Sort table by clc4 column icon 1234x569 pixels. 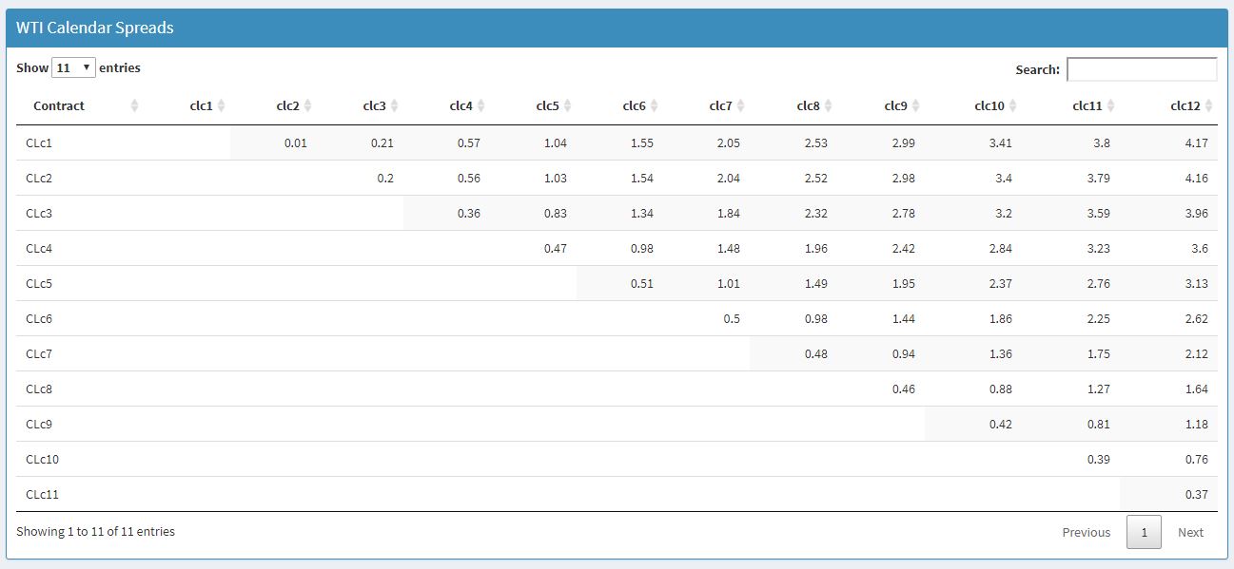click(x=480, y=105)
